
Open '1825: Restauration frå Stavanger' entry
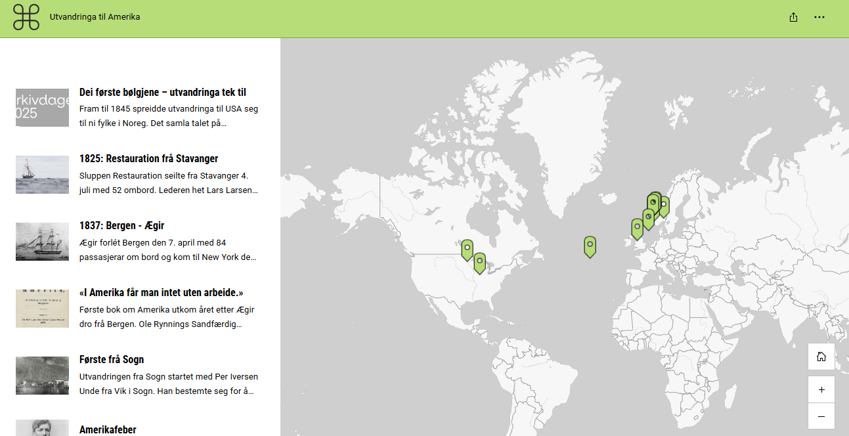pyautogui.click(x=148, y=159)
